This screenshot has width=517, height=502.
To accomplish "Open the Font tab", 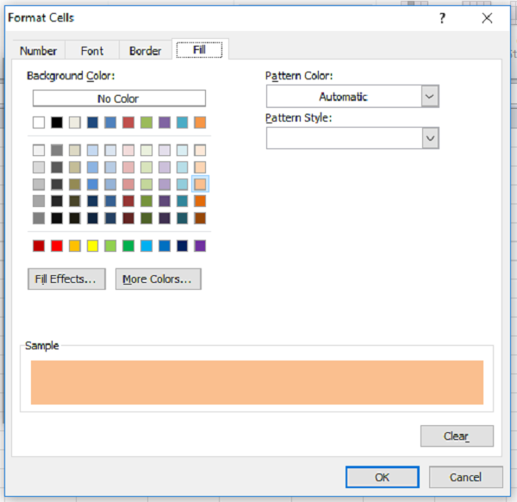I will 92,51.
